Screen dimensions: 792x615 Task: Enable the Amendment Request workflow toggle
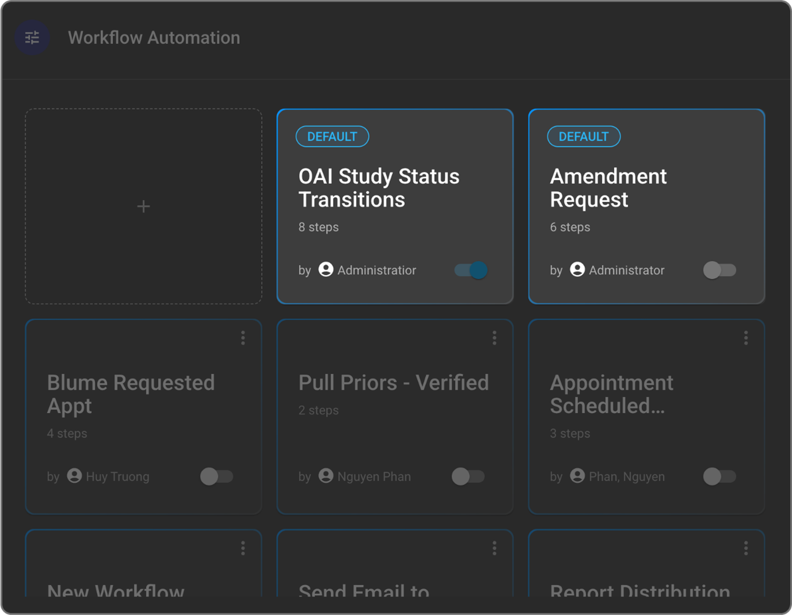point(720,270)
